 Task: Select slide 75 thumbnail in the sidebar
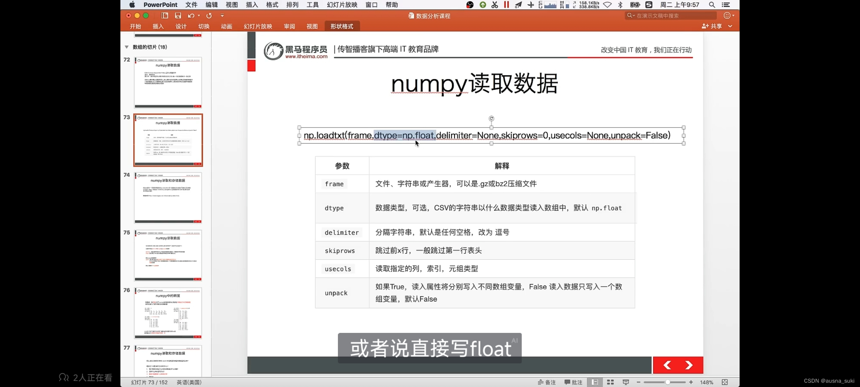click(x=168, y=255)
